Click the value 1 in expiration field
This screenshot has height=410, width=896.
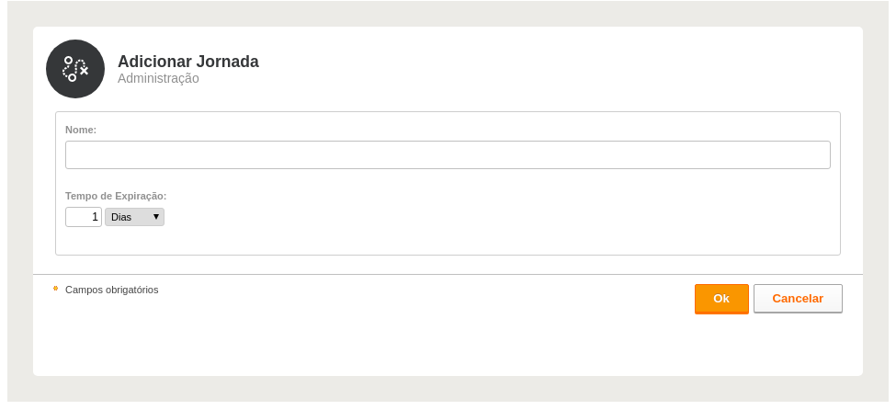95,217
